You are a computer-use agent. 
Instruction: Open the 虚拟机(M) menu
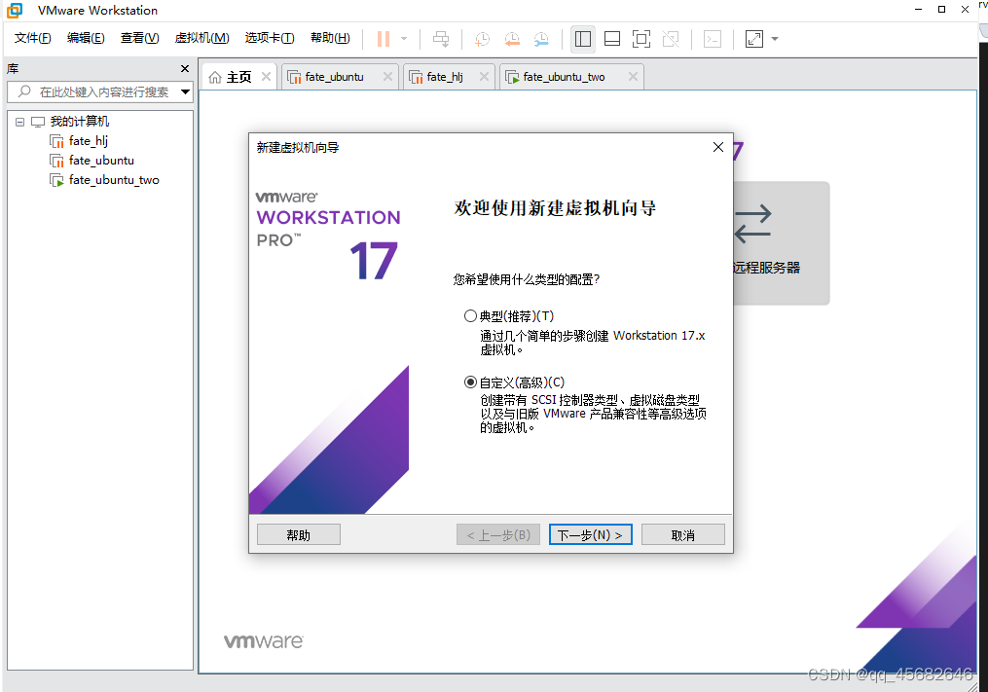201,39
